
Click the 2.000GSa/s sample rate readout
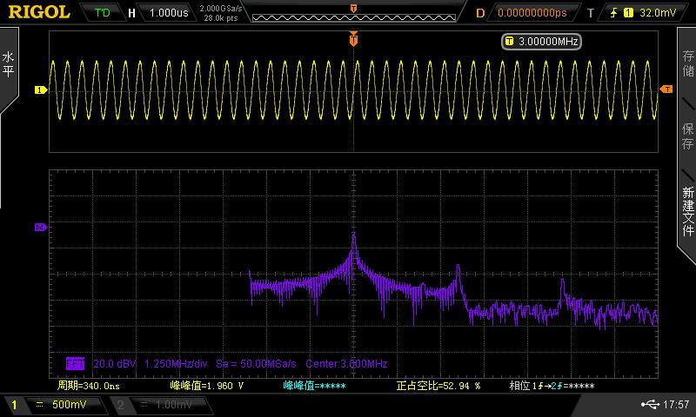click(x=221, y=9)
